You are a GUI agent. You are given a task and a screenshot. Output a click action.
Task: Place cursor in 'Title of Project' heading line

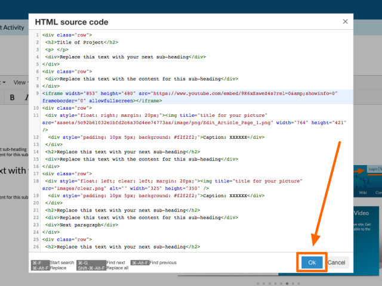coord(82,42)
